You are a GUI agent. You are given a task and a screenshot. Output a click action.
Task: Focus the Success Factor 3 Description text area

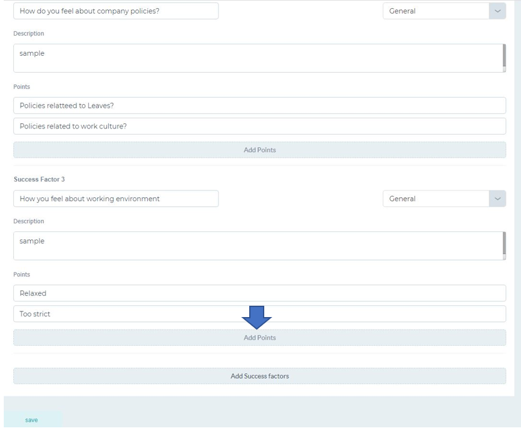pos(258,246)
